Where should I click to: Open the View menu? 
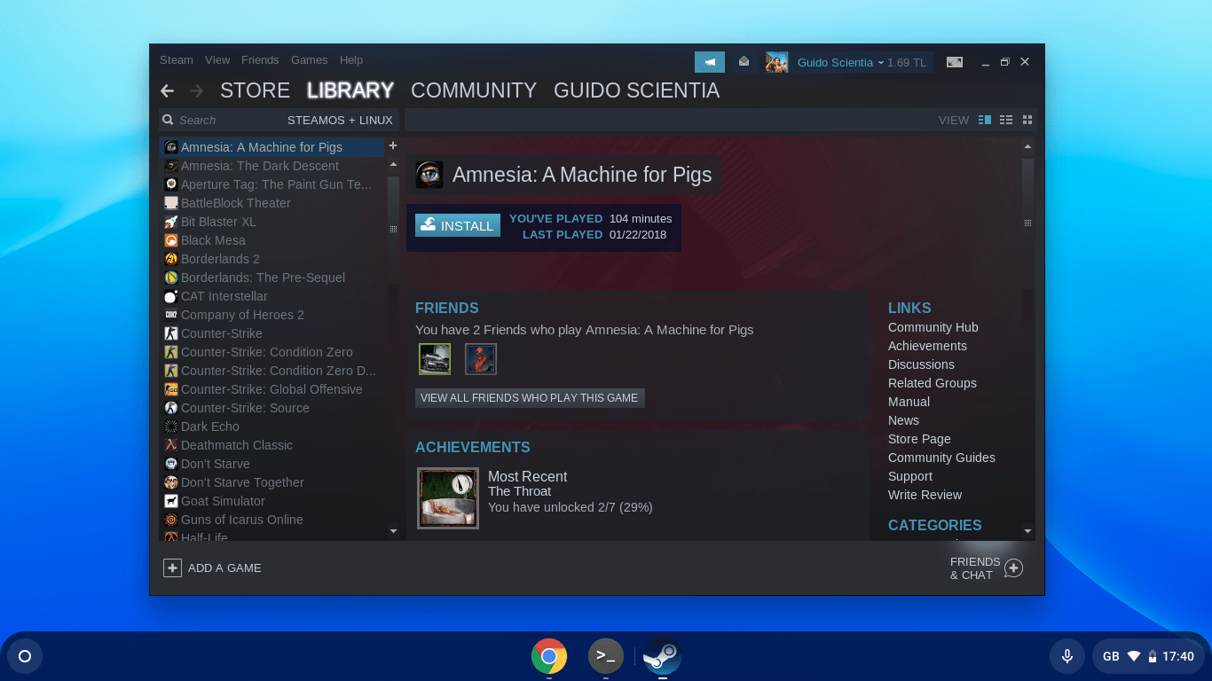click(x=217, y=60)
